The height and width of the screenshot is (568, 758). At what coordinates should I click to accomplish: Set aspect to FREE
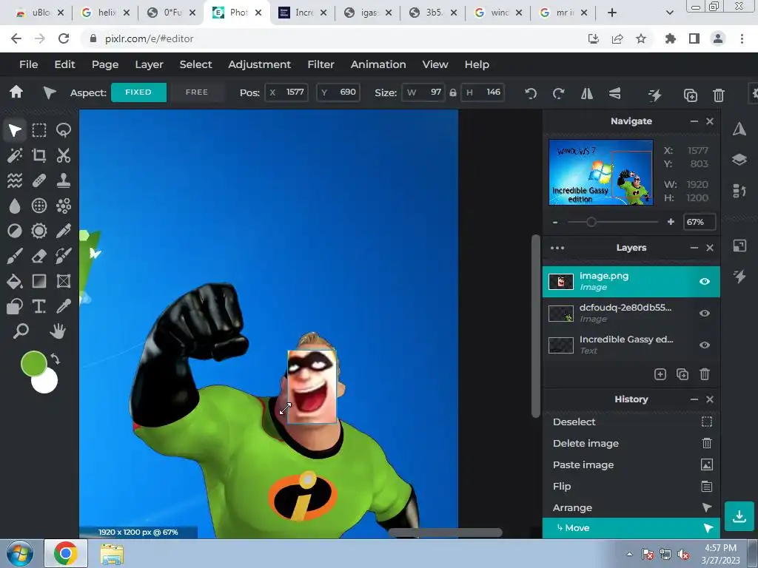197,92
